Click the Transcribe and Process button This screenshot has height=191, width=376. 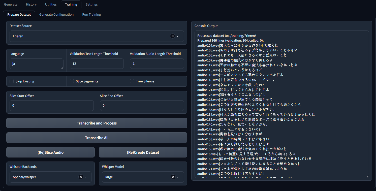click(x=97, y=123)
